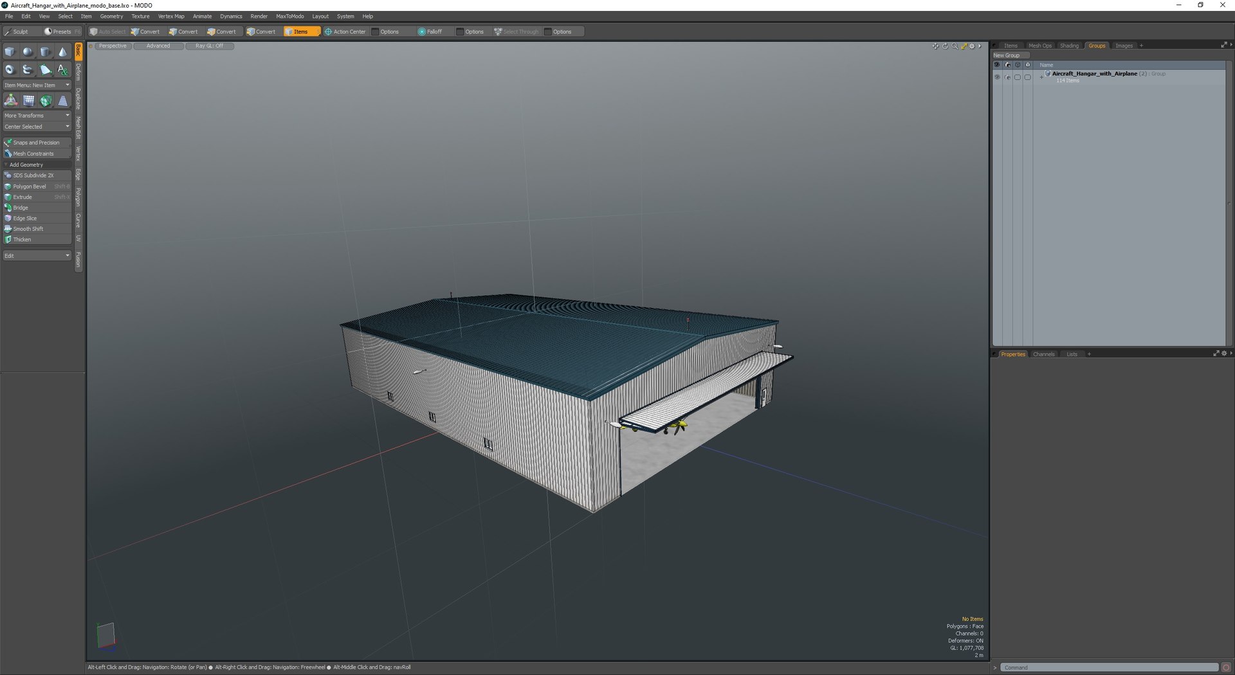
Task: Click SDS Subdivide 2X
Action: pos(37,175)
